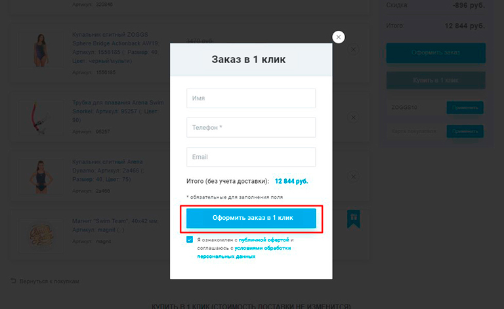
Task: Apply the ZOGGS10 promo code
Action: 465,108
